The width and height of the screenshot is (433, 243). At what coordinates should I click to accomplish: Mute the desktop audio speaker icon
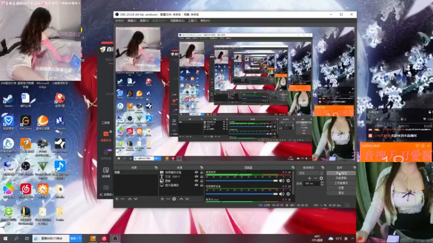click(281, 181)
